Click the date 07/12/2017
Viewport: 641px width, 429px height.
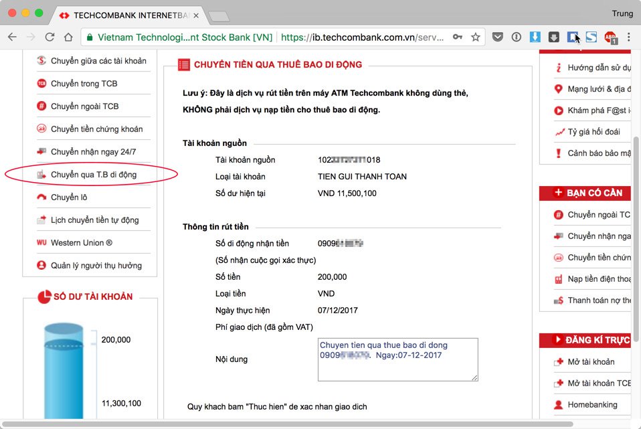point(338,311)
